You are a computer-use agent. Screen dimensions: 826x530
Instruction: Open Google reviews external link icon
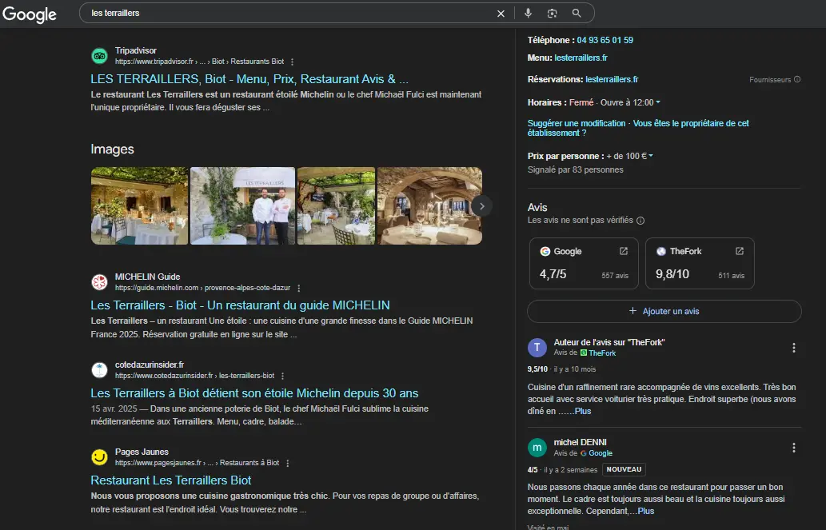624,251
